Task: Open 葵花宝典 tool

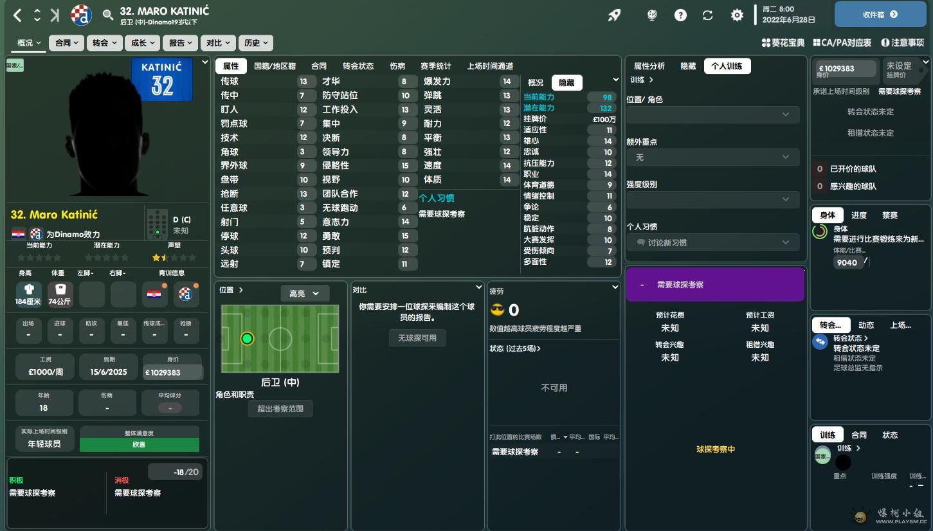Action: [783, 43]
